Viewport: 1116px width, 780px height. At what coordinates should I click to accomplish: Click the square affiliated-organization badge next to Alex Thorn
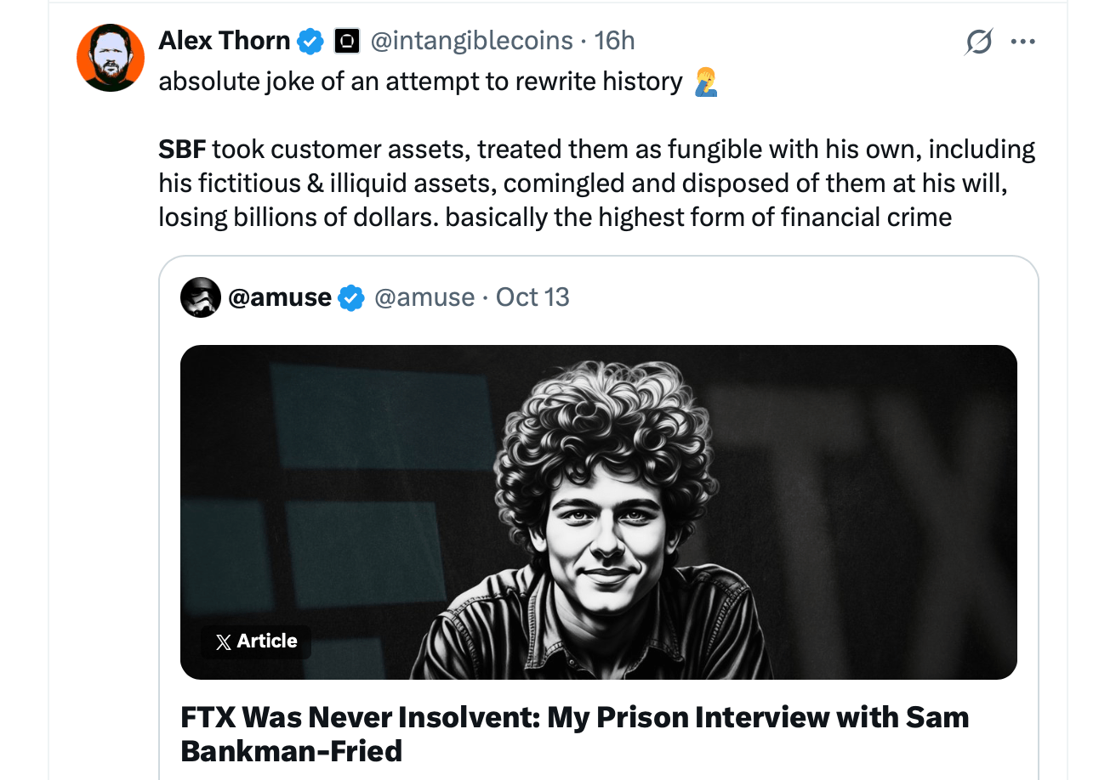click(x=346, y=40)
